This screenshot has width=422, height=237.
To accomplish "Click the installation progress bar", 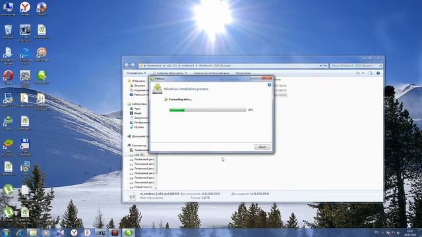I will (x=207, y=110).
